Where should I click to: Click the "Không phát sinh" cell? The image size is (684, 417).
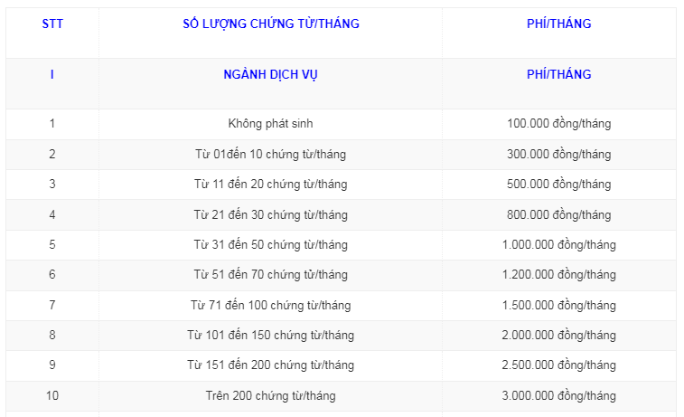270,124
